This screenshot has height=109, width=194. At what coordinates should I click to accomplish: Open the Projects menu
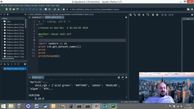(x=42, y=5)
